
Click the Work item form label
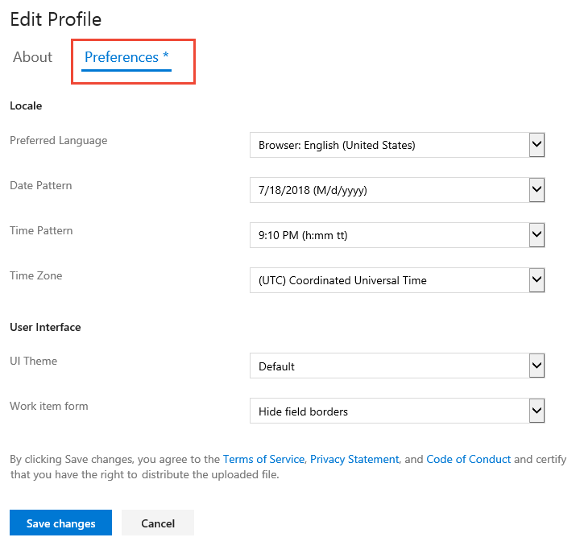[x=49, y=407]
